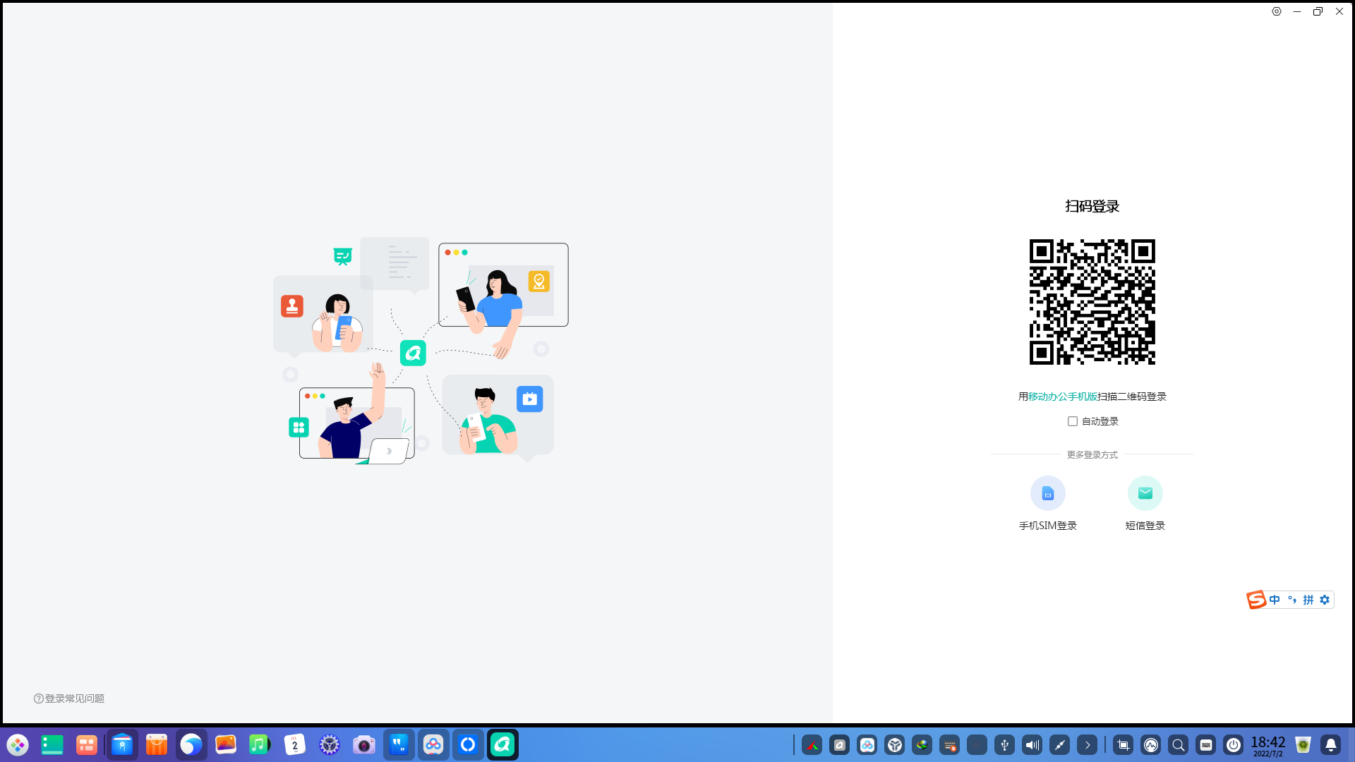Open aTrust settings gear at window top-right
Screen dimensions: 1355x762
click(x=1276, y=11)
